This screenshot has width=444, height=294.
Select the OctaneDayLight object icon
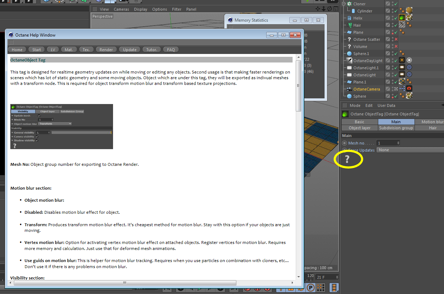[x=349, y=61]
